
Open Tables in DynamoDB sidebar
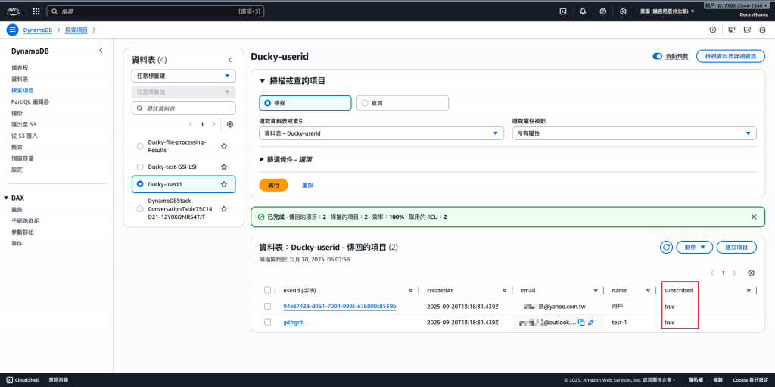[20, 80]
